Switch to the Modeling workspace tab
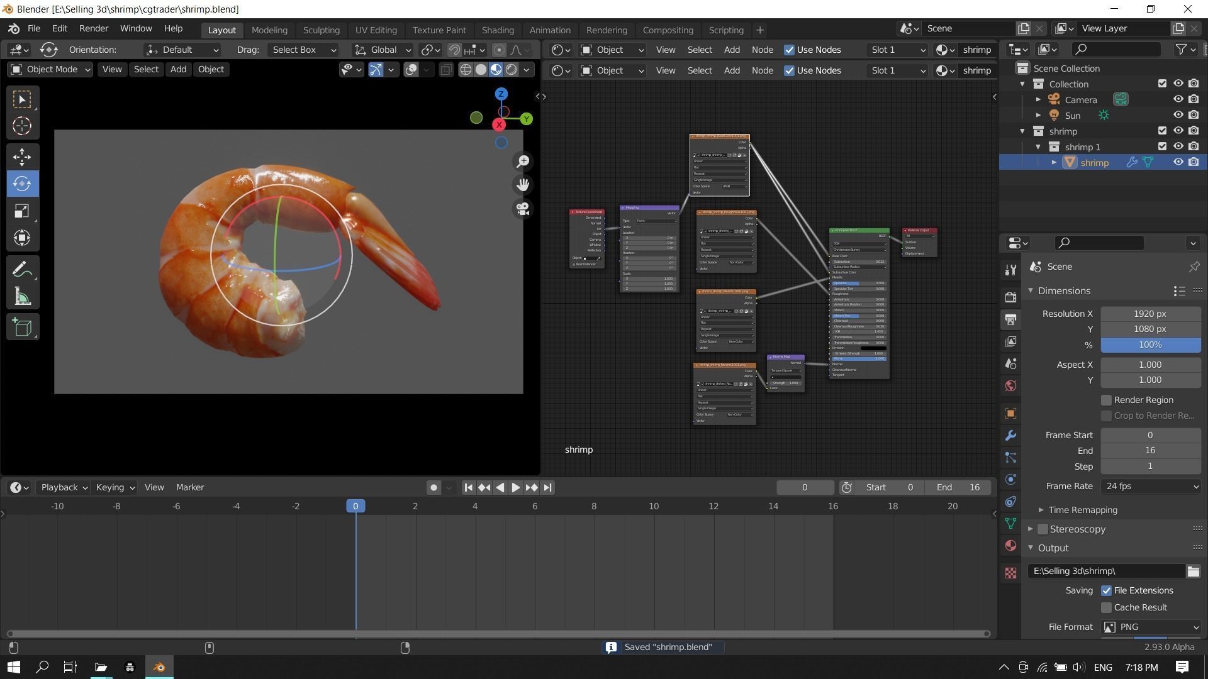This screenshot has height=679, width=1208. tap(269, 30)
